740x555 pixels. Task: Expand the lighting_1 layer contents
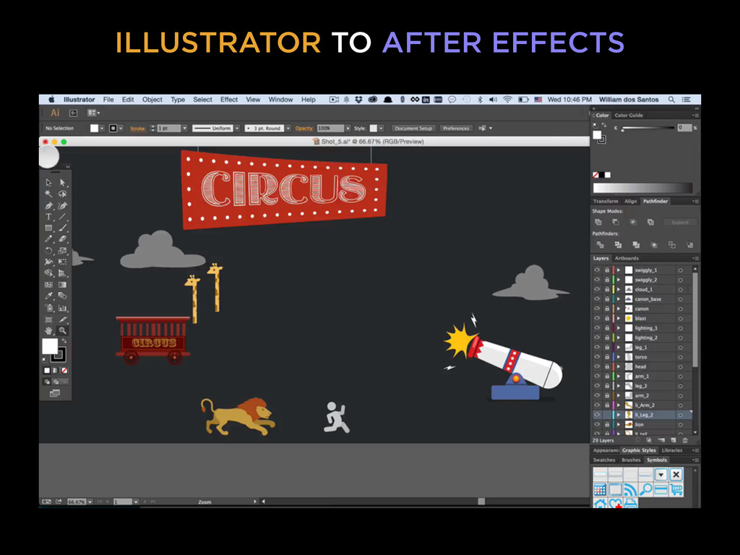point(619,328)
